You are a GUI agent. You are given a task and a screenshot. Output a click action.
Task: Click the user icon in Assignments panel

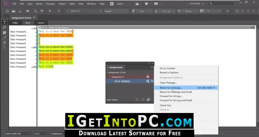148,100
